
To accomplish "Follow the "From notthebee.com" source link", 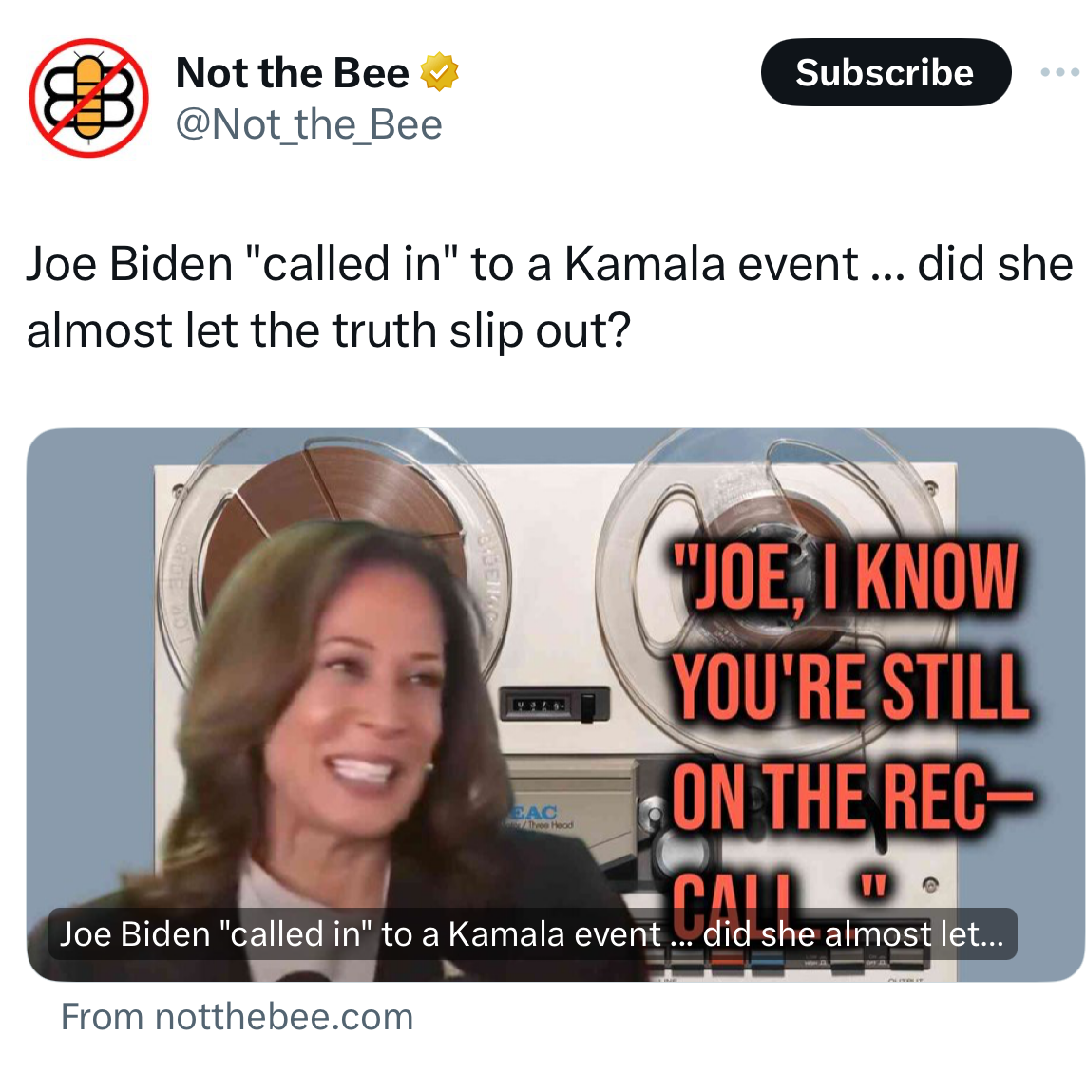I will pyautogui.click(x=237, y=1016).
